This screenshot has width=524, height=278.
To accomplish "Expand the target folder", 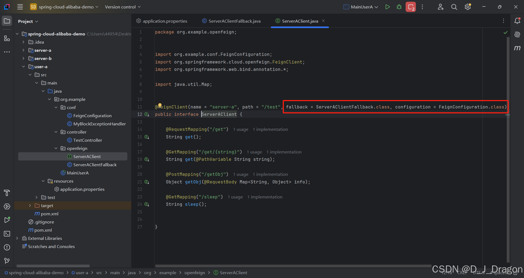I will point(30,206).
